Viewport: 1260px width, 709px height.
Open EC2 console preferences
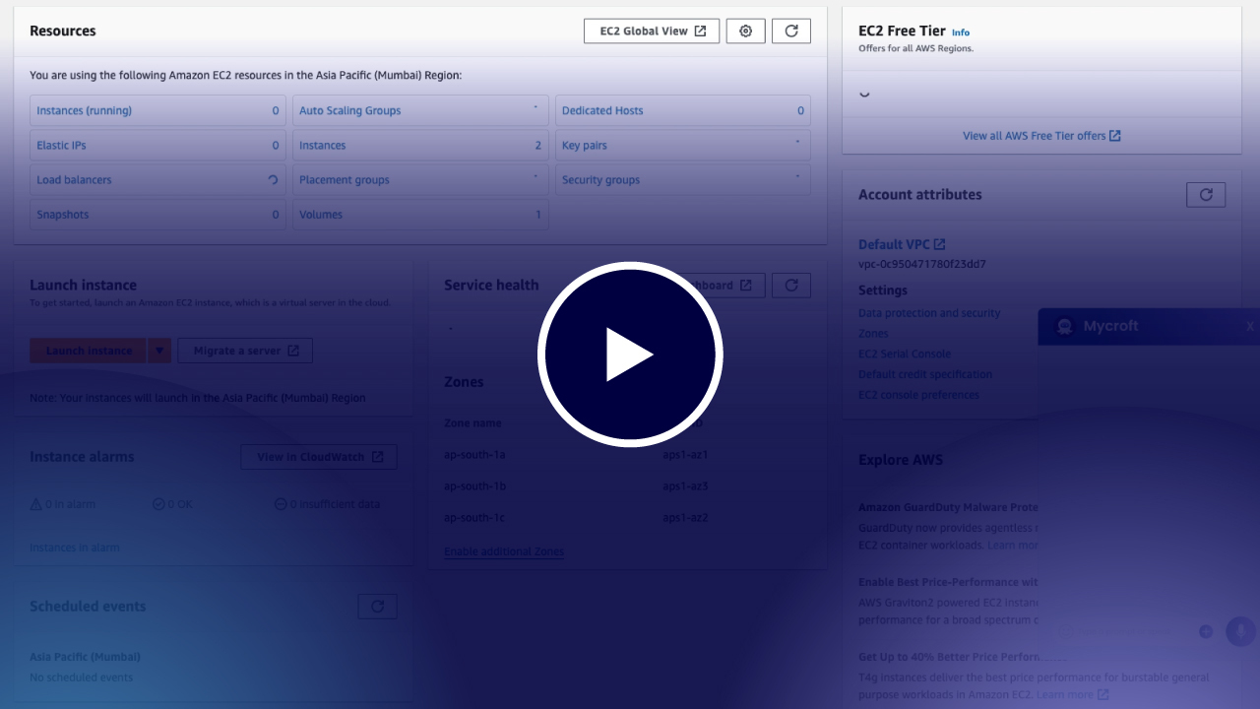coord(918,395)
